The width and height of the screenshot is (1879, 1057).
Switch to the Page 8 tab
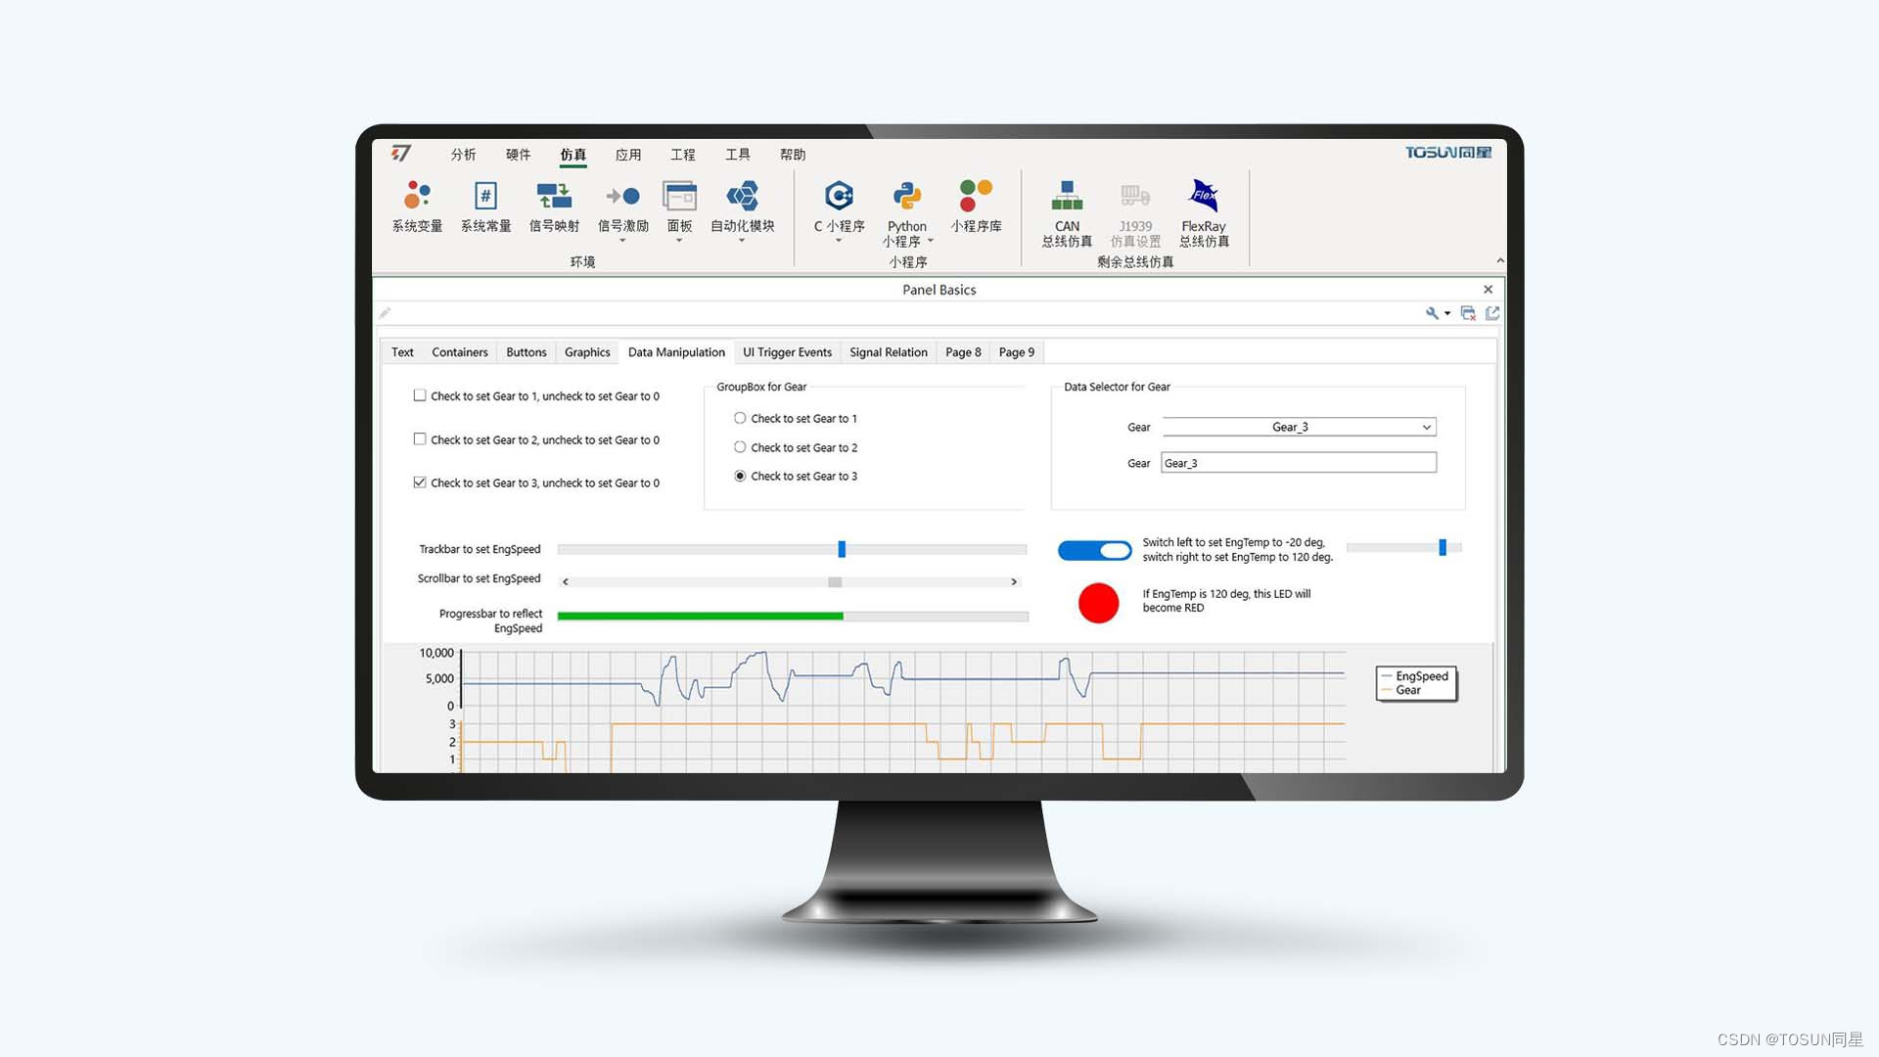(963, 352)
